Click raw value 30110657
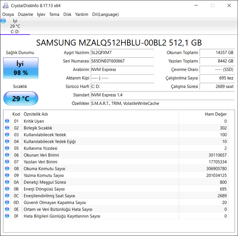The image size is (238, 236). coord(218,155)
